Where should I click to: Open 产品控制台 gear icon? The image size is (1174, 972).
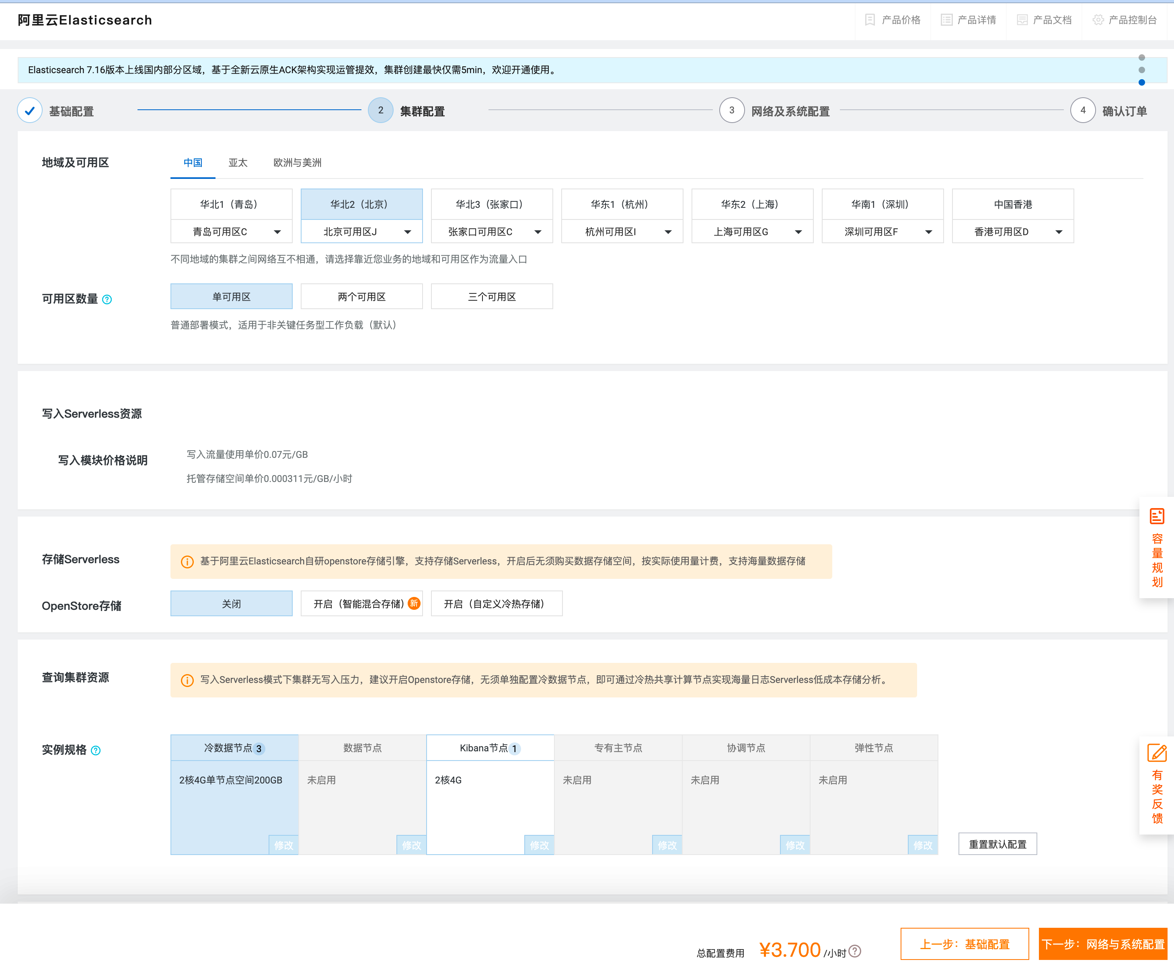[x=1098, y=20]
